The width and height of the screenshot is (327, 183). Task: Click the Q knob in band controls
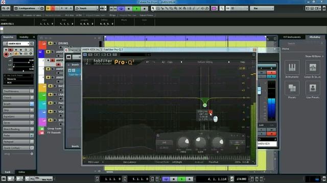pyautogui.click(x=218, y=142)
